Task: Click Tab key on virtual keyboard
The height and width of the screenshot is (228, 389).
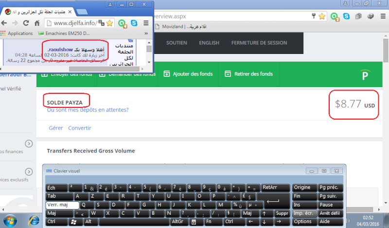Action: (x=59, y=196)
